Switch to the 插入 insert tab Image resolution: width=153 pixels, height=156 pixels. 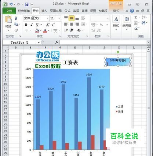tap(44, 11)
